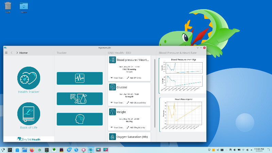Open the Health Tracker icon
272x153 pixels.
coord(29,78)
